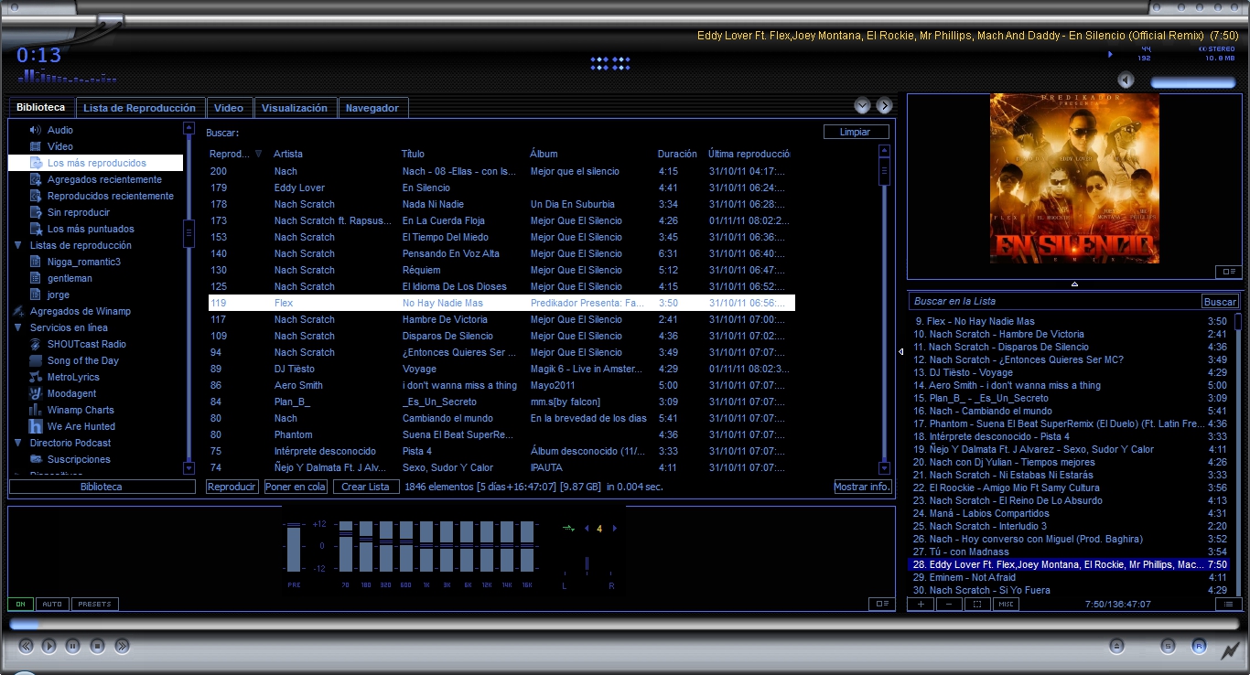This screenshot has width=1250, height=675.
Task: Click the song seek progress bar
Action: click(624, 624)
